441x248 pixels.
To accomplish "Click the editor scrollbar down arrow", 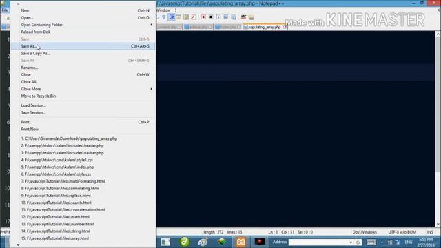I will [438, 224].
